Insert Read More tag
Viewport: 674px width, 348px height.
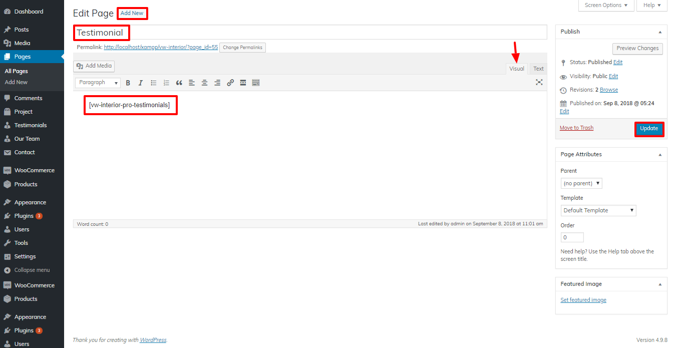tap(243, 83)
